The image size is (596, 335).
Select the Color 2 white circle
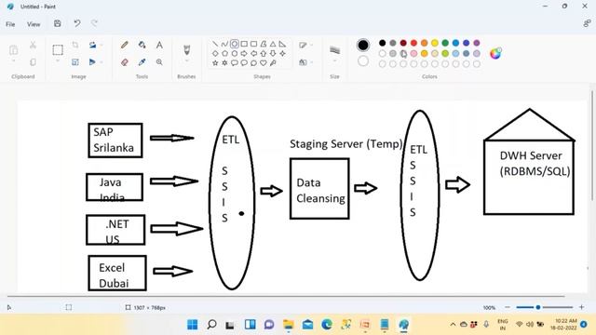[363, 60]
